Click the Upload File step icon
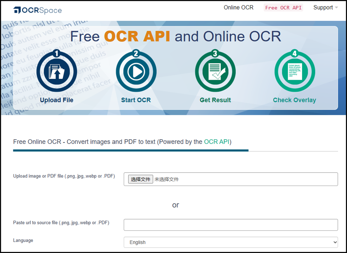The image size is (347, 253). pyautogui.click(x=57, y=71)
